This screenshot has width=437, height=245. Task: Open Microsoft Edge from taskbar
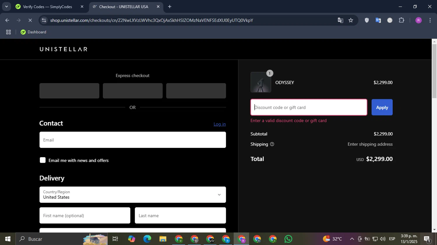[147, 239]
